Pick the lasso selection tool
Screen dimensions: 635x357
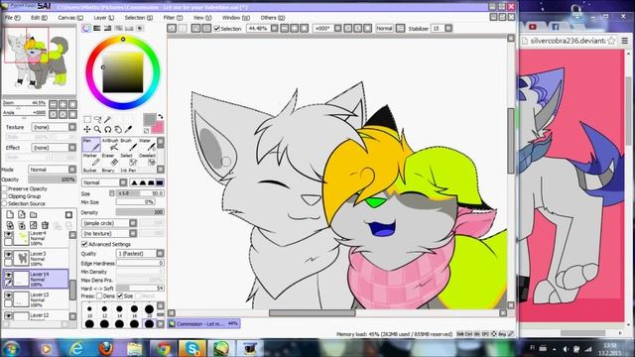97,119
